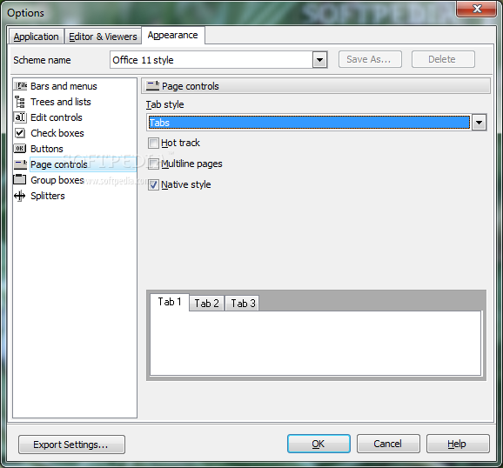This screenshot has height=468, width=503.
Task: Enable the Hot track checkbox
Action: [153, 143]
